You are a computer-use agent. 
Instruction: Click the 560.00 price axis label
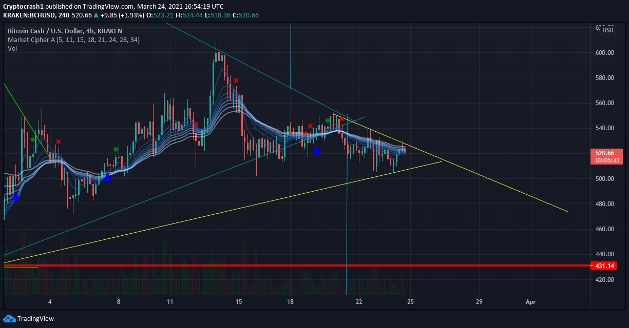[x=604, y=103]
